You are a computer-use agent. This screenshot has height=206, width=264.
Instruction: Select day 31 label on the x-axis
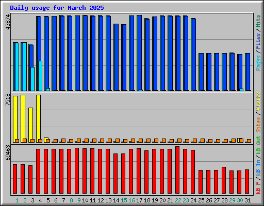(x=247, y=200)
